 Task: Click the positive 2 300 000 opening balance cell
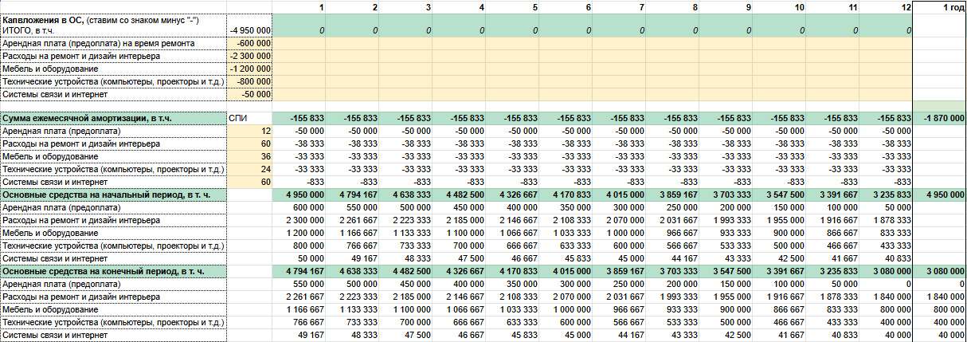click(x=299, y=220)
